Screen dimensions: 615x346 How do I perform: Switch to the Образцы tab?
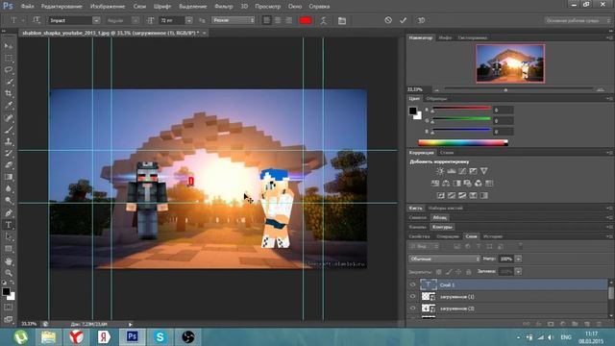[436, 99]
